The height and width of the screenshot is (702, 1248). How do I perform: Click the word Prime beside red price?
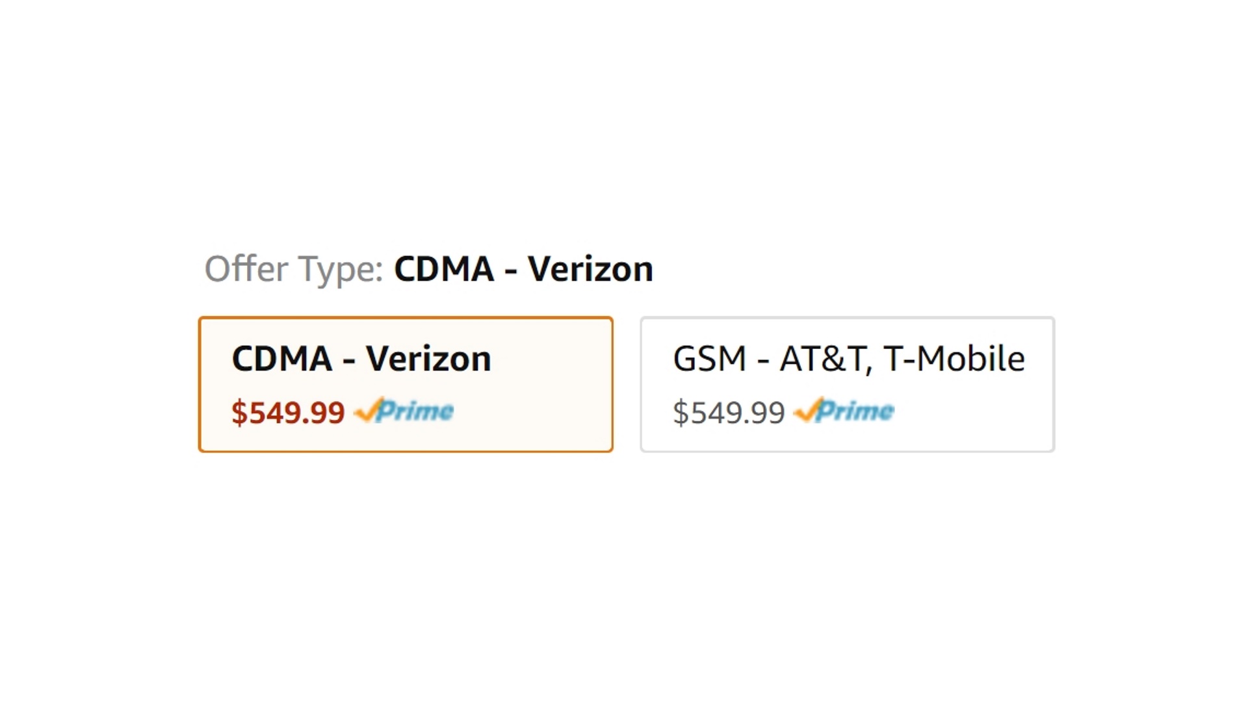415,411
